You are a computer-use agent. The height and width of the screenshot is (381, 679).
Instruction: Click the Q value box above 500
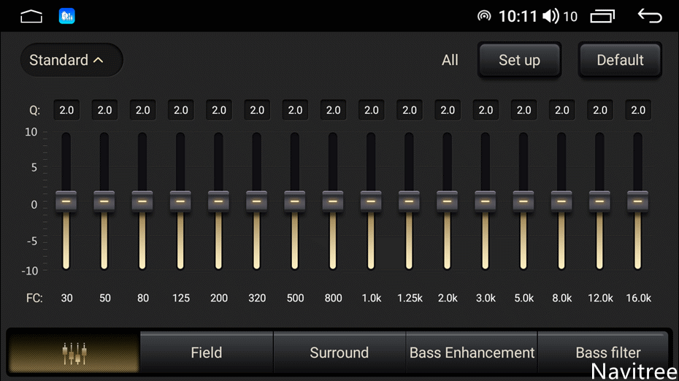[x=295, y=110]
